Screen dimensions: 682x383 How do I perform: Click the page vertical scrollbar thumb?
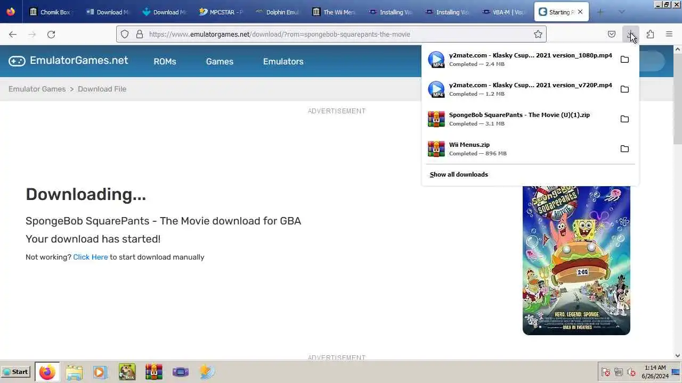click(678, 98)
